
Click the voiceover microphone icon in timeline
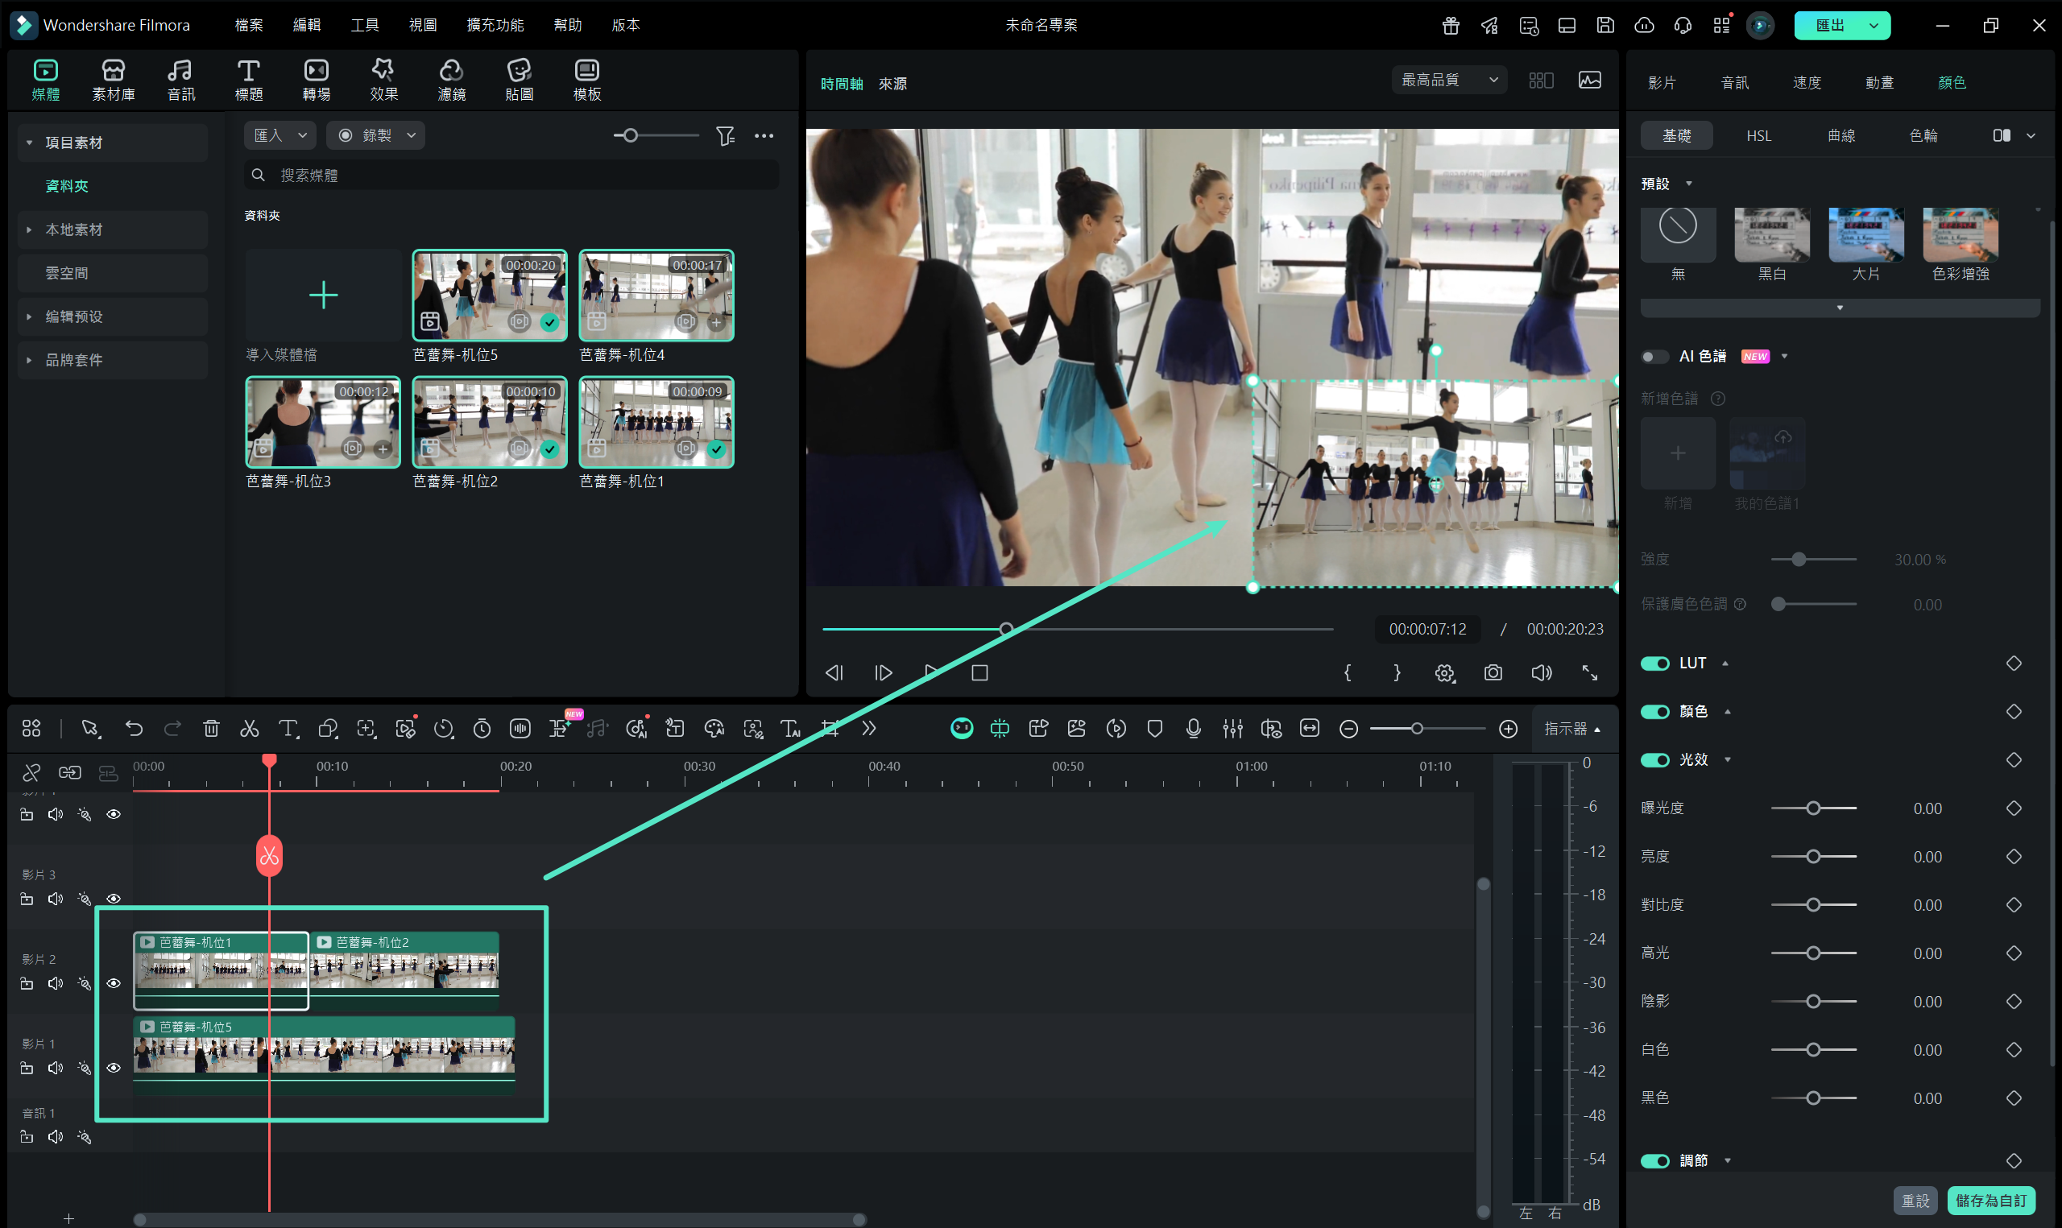click(1193, 728)
